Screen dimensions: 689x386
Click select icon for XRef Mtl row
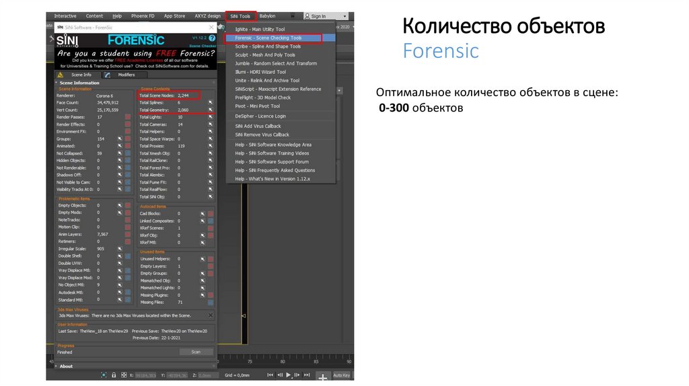[203, 242]
